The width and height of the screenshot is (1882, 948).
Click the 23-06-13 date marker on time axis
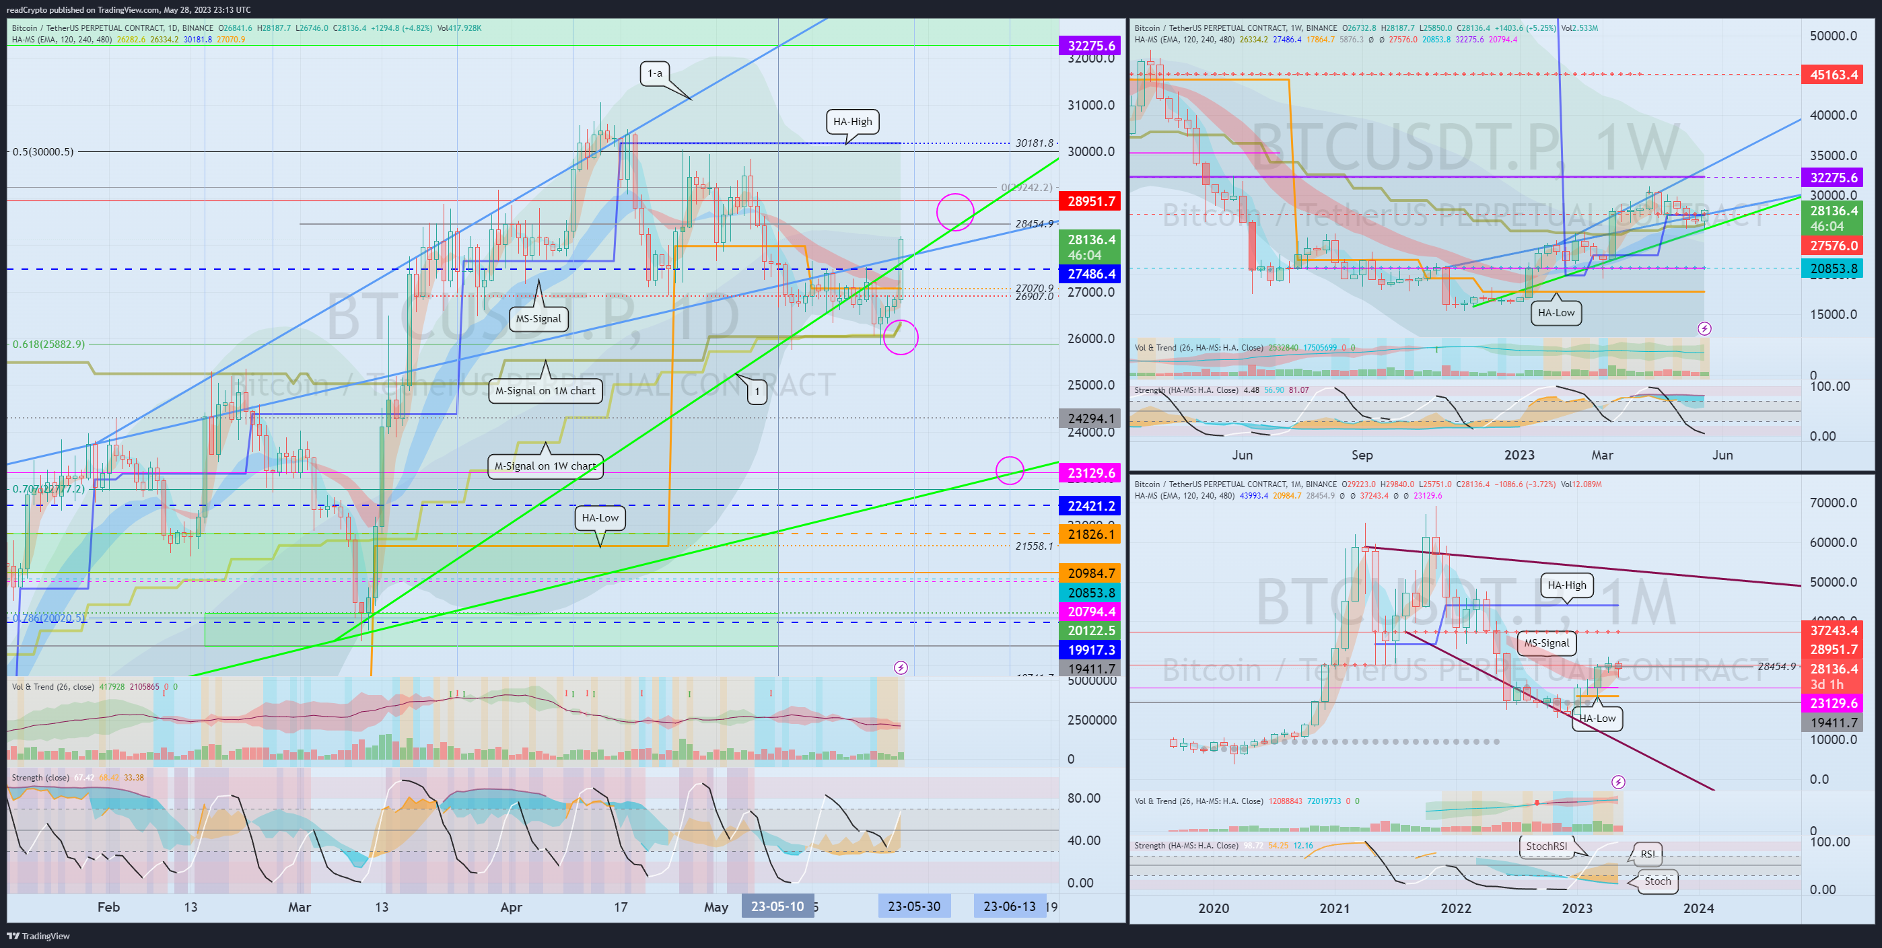coord(1010,906)
